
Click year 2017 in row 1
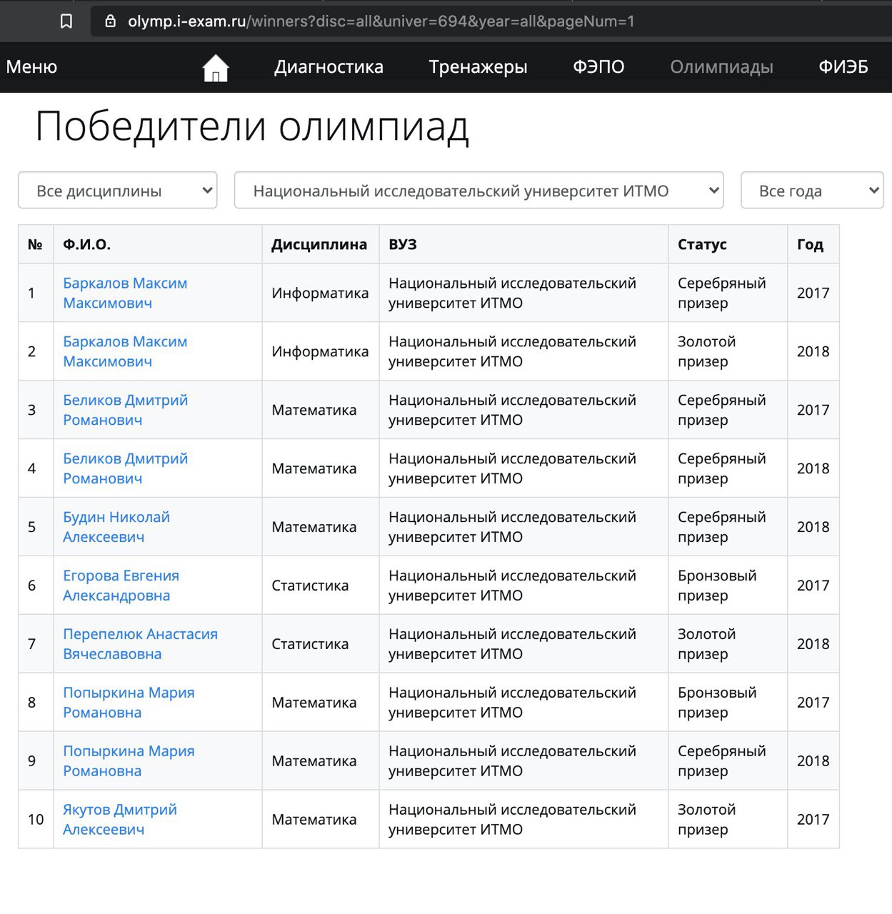813,293
